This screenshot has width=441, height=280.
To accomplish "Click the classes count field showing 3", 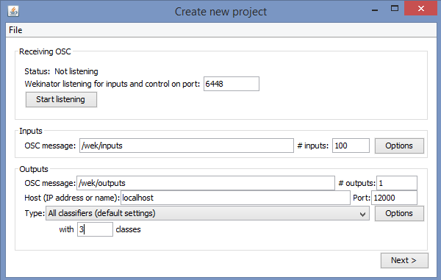I will pos(95,229).
